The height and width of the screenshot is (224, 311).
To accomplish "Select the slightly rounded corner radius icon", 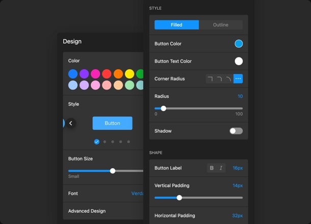I will (x=219, y=79).
